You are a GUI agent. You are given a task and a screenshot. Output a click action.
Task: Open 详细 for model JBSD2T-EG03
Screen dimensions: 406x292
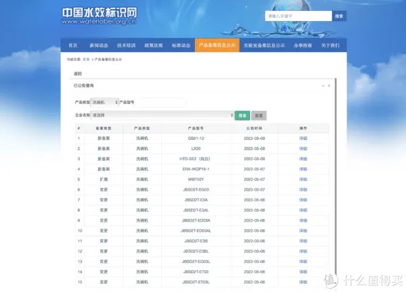(x=303, y=189)
